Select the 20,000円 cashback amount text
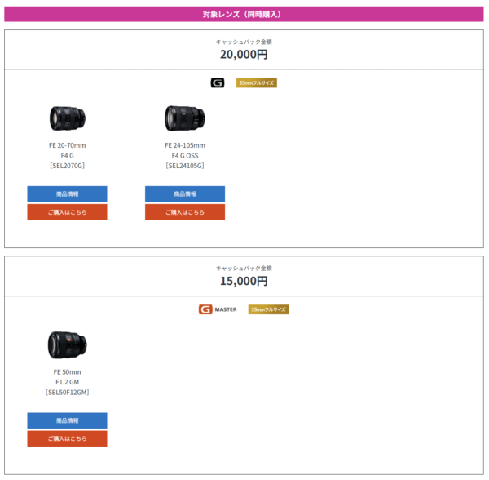Screen dimensions: 489x480 pyautogui.click(x=244, y=55)
